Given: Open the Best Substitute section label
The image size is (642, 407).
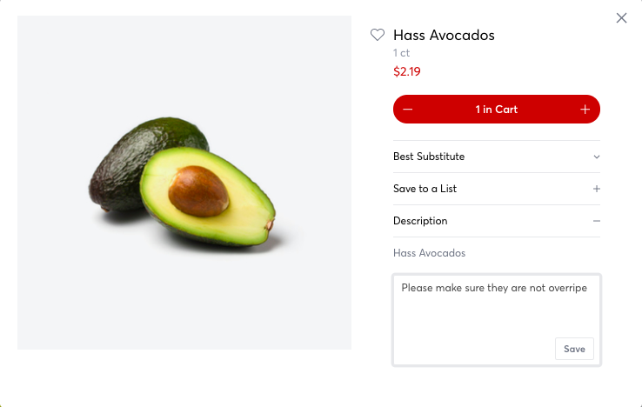Looking at the screenshot, I should 429,157.
